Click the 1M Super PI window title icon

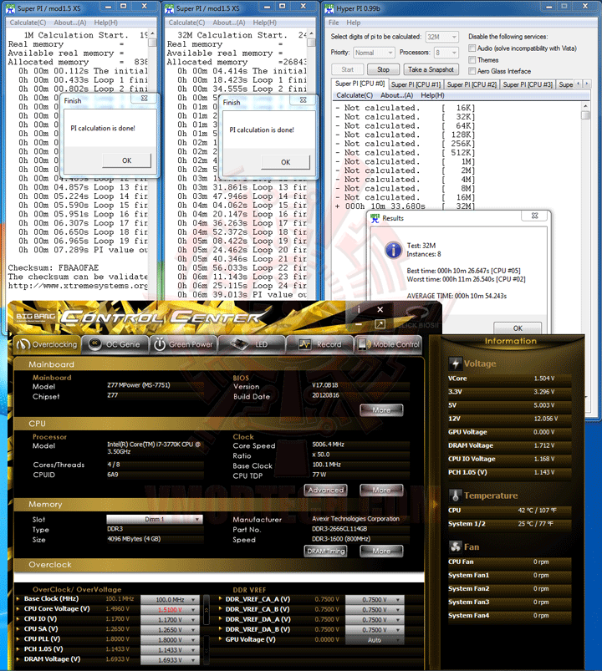pyautogui.click(x=10, y=8)
